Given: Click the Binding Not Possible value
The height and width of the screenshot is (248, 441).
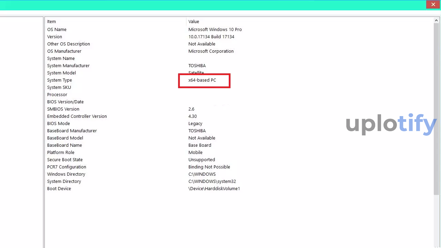Looking at the screenshot, I should 209,167.
